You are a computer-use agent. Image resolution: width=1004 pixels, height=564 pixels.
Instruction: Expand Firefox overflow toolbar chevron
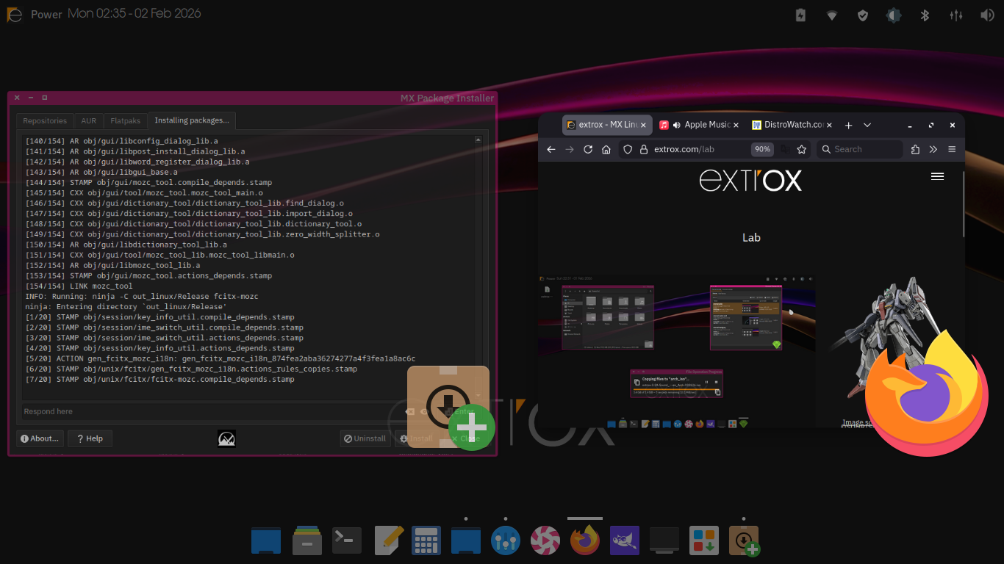(933, 149)
